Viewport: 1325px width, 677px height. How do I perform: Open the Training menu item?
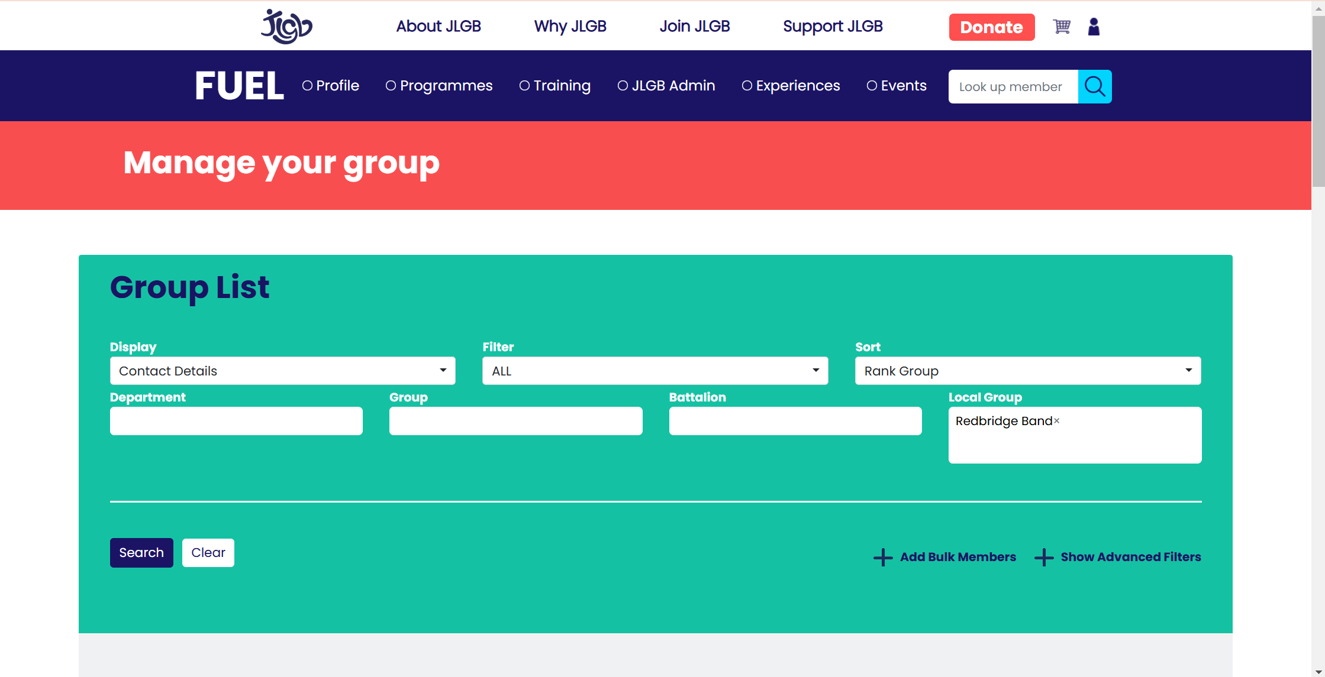[555, 86]
